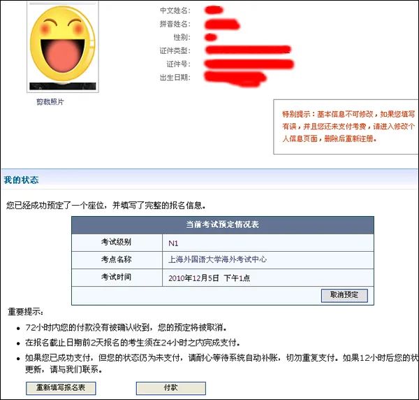The height and width of the screenshot is (400, 419).
Task: Click the 取消预定 button
Action: click(x=344, y=295)
